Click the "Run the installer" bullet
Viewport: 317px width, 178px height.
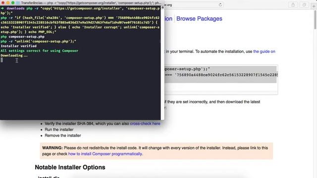pyautogui.click(x=59, y=130)
